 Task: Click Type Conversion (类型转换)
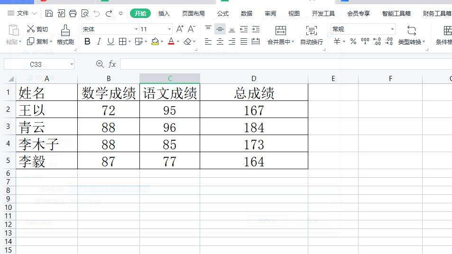pos(412,35)
